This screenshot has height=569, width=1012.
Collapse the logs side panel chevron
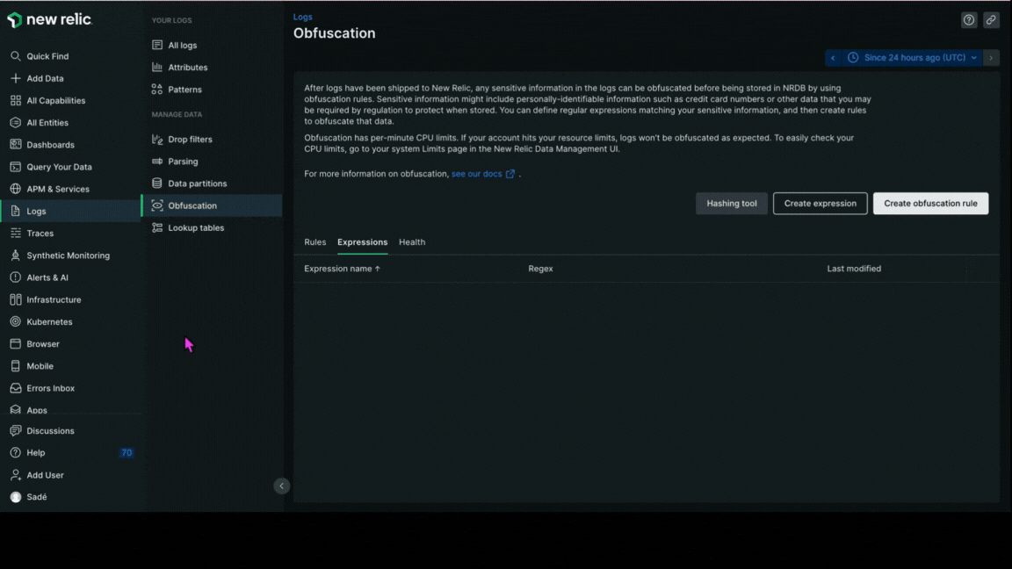(281, 486)
